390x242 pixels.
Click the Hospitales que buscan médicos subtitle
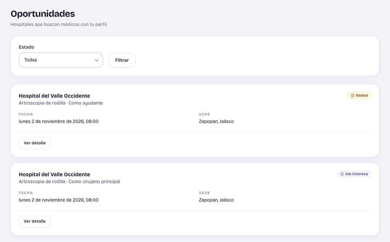[x=59, y=24]
